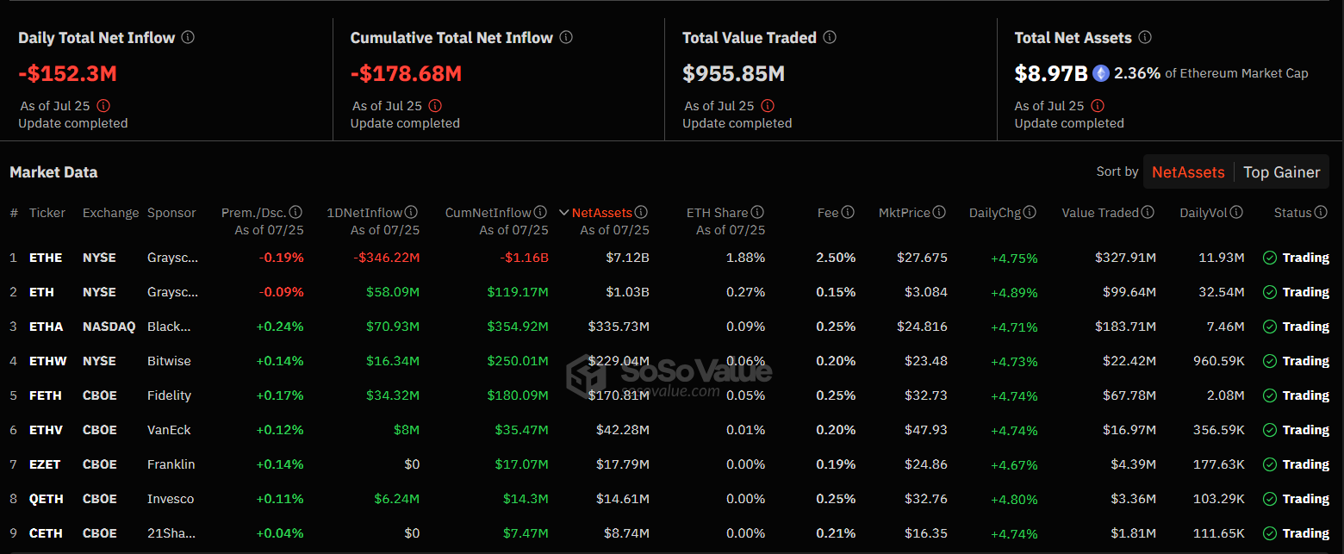Open info tooltip for Prem./Dsc. column

(x=296, y=212)
